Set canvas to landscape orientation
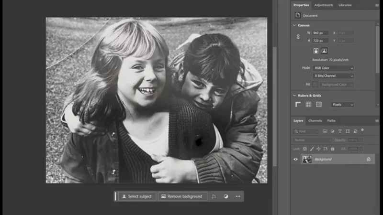The image size is (383, 215). pos(324,51)
